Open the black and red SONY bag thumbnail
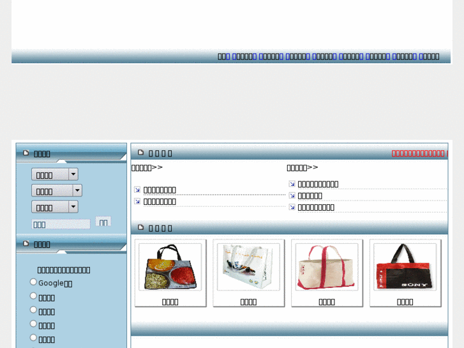This screenshot has width=464, height=348. [405, 267]
